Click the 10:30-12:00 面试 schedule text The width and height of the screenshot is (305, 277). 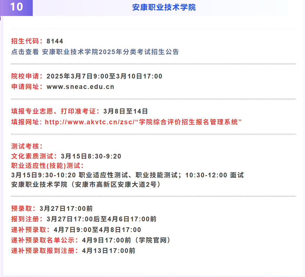pos(214,175)
